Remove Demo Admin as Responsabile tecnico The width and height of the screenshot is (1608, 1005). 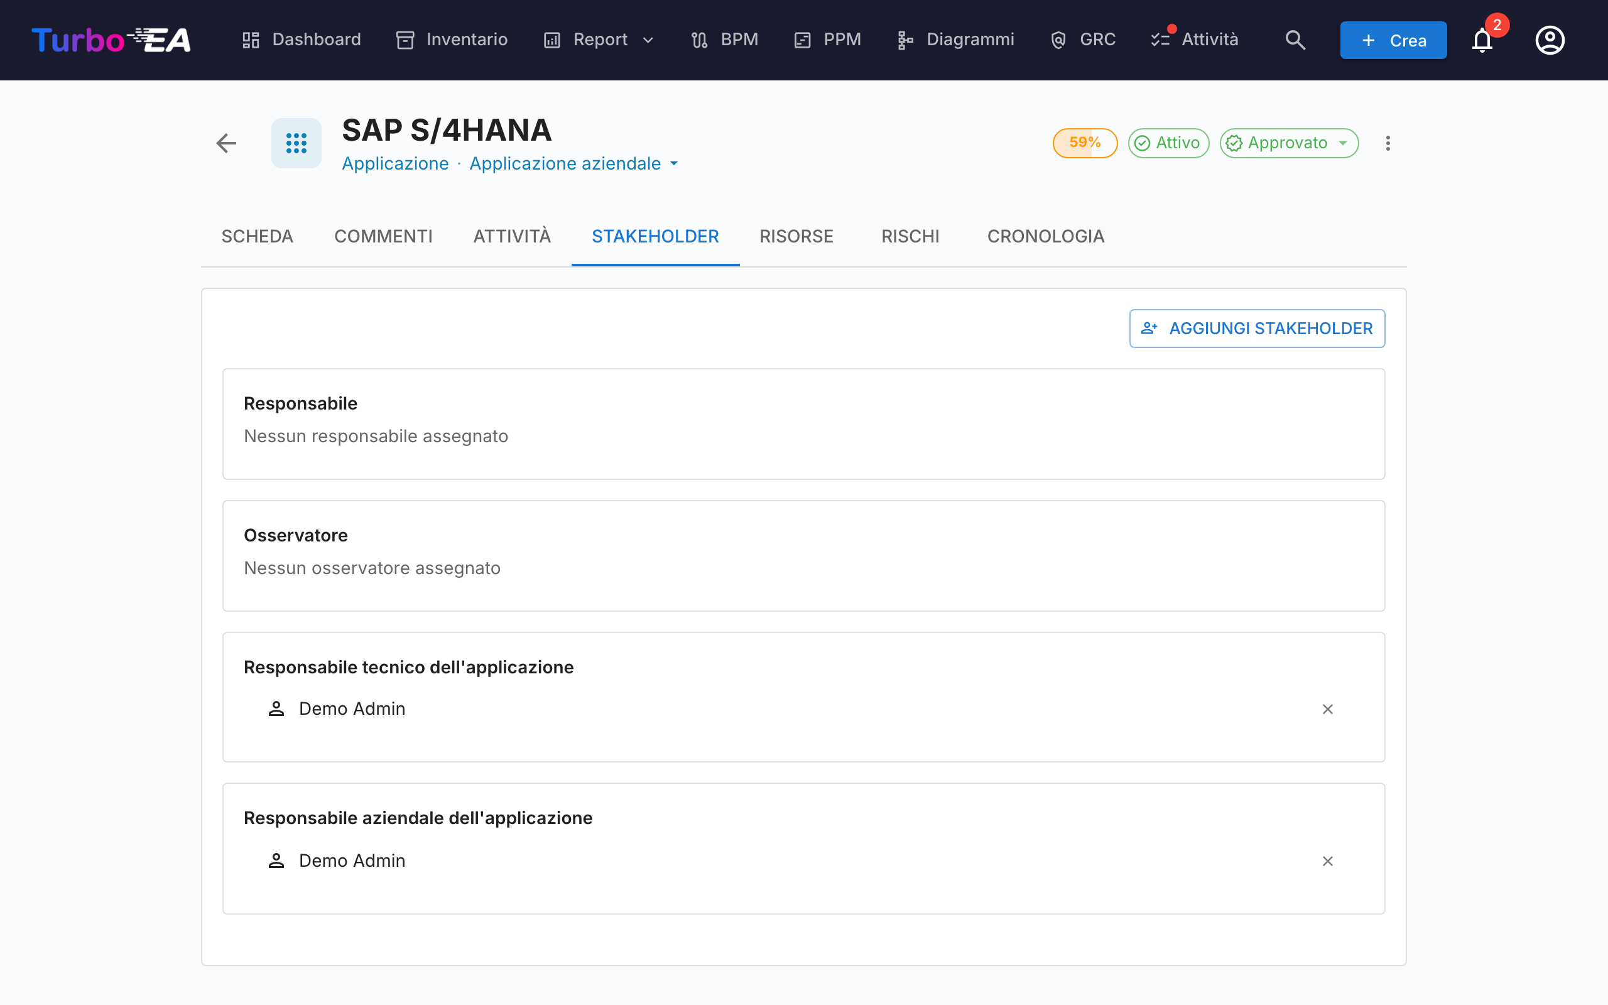tap(1328, 709)
